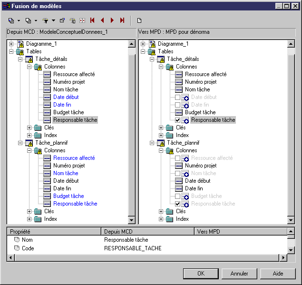Expand Index node under right Tâche_détails
The image size is (302, 285).
[161, 135]
